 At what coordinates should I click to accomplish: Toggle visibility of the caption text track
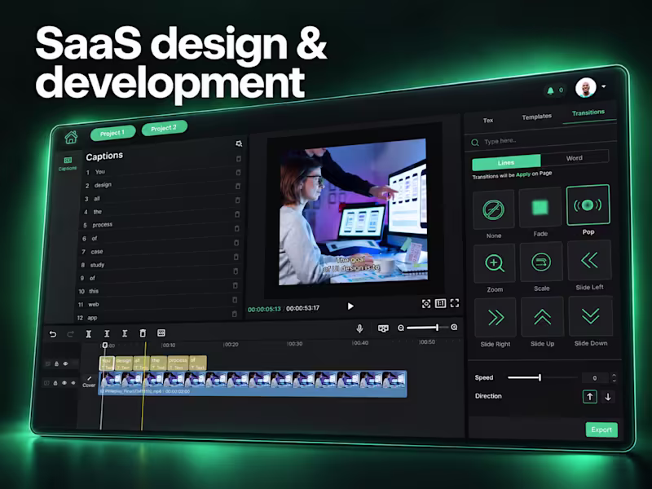pos(65,363)
